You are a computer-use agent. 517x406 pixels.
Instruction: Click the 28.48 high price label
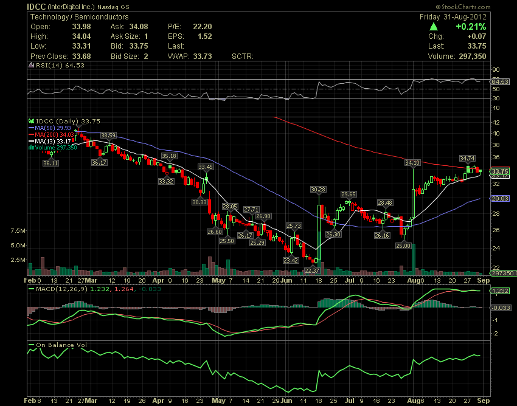pyautogui.click(x=385, y=202)
